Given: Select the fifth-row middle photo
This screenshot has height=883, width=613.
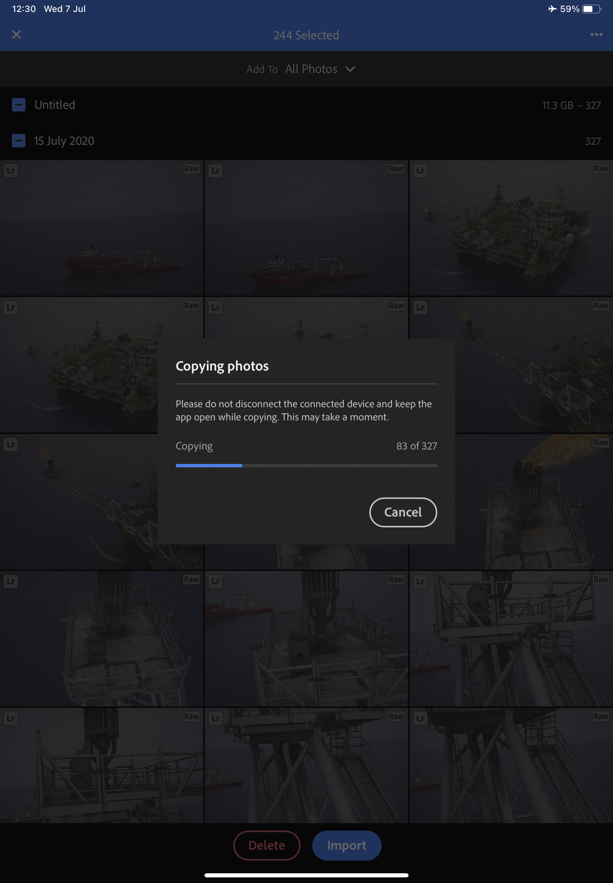Looking at the screenshot, I should (x=306, y=766).
